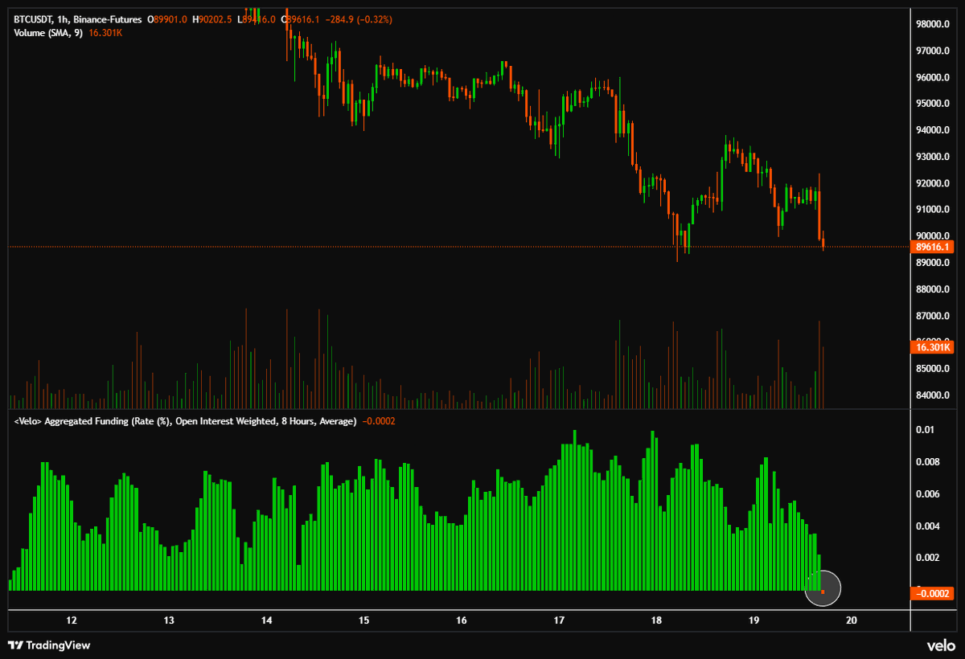
Task: Click the 89000.0 price axis label
Action: click(934, 263)
